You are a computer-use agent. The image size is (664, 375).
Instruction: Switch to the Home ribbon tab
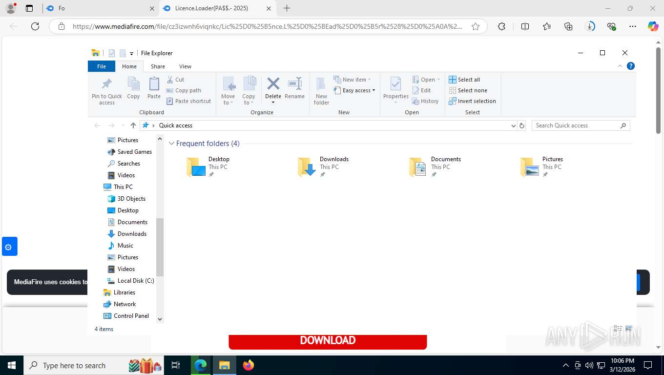click(129, 66)
